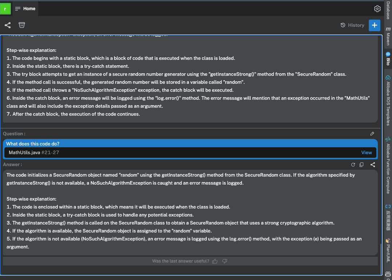Click the green r workspace avatar

pos(5,9)
